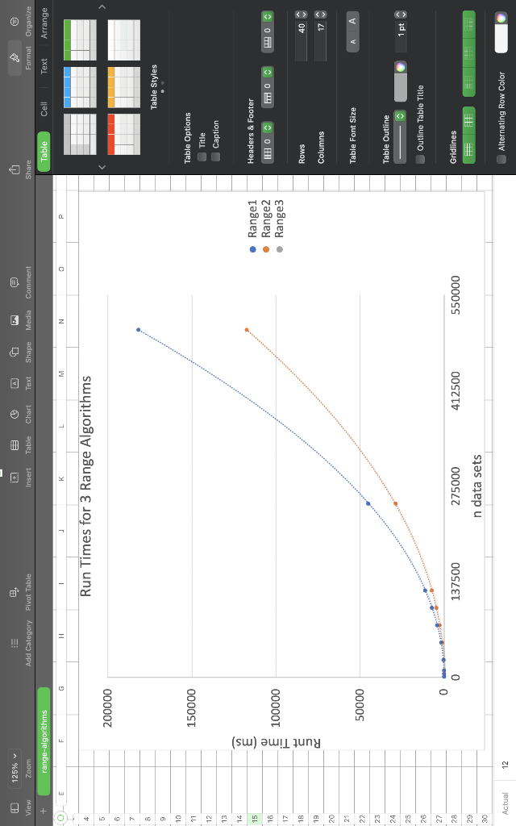Click the Insert toolbar icon

point(15,478)
